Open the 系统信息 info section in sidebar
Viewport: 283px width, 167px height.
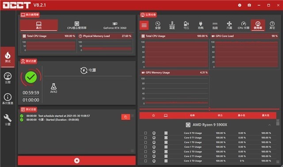(x=8, y=99)
